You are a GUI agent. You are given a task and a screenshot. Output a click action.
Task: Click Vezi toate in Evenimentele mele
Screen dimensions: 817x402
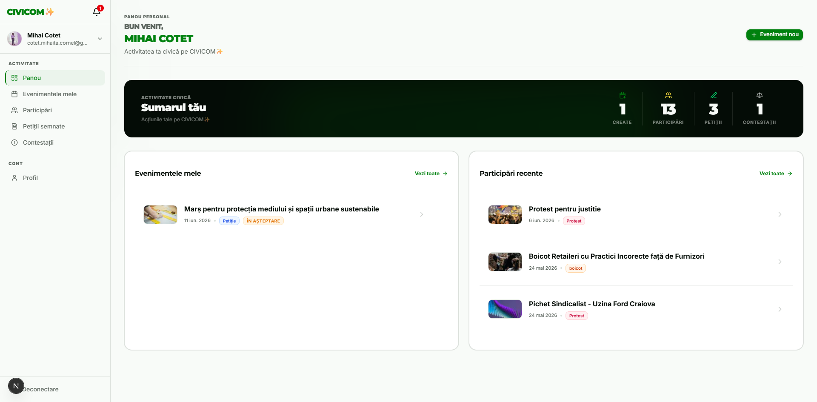point(431,174)
